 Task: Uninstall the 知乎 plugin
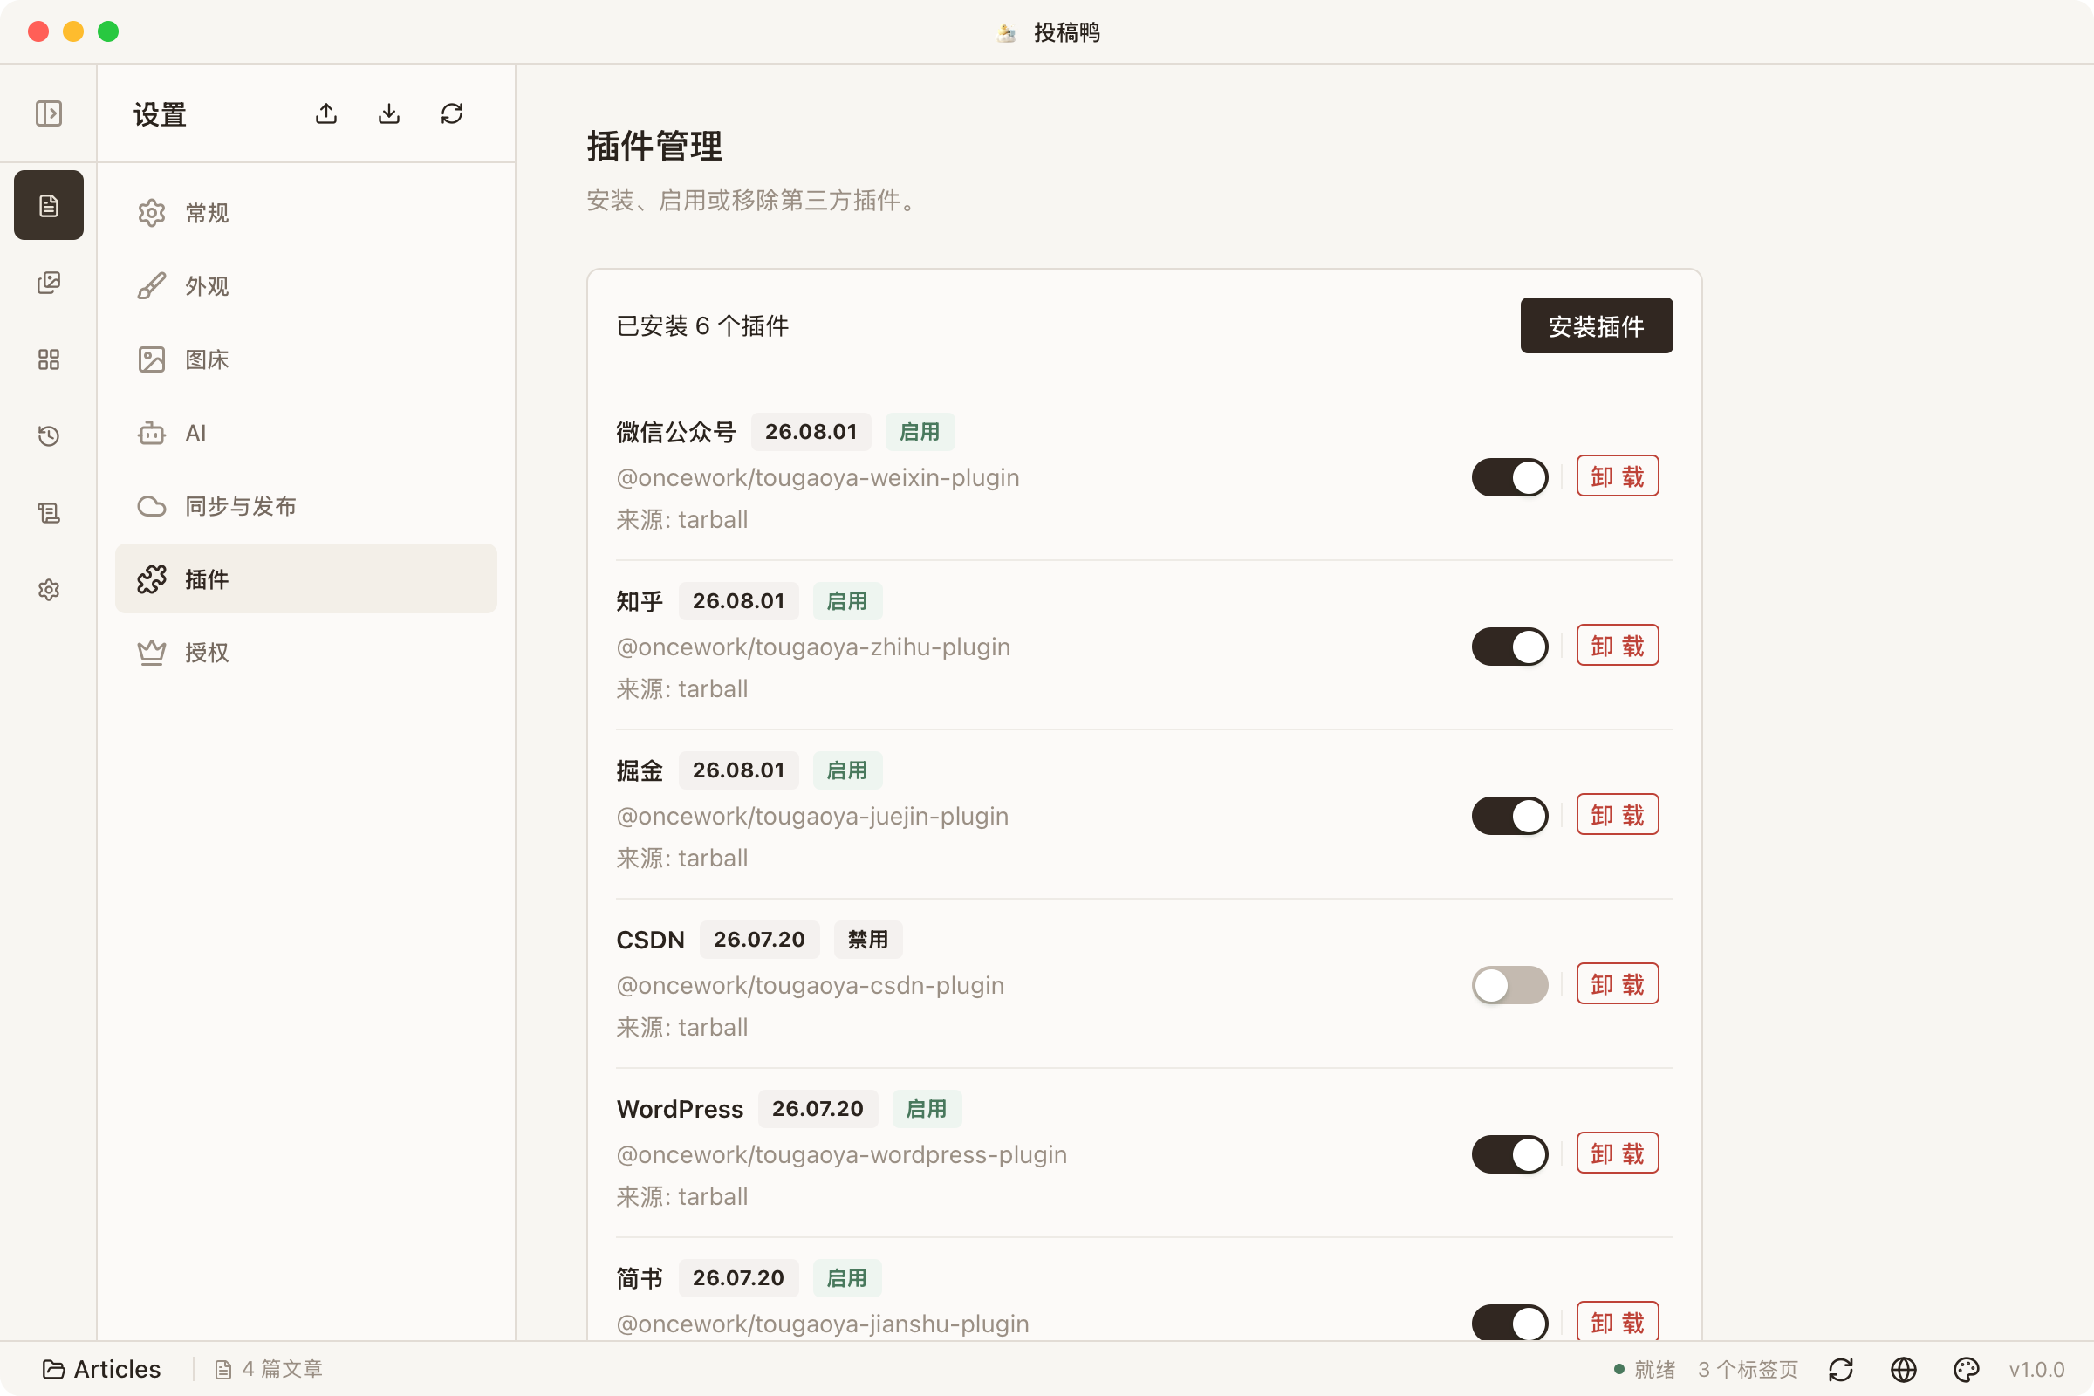[1618, 646]
